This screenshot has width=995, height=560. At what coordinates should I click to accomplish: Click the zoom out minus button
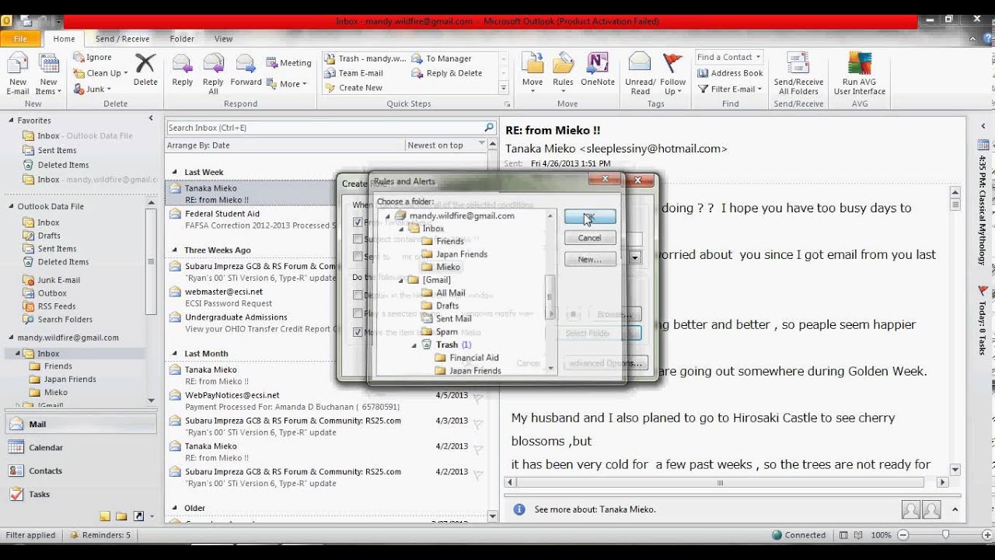pyautogui.click(x=902, y=535)
